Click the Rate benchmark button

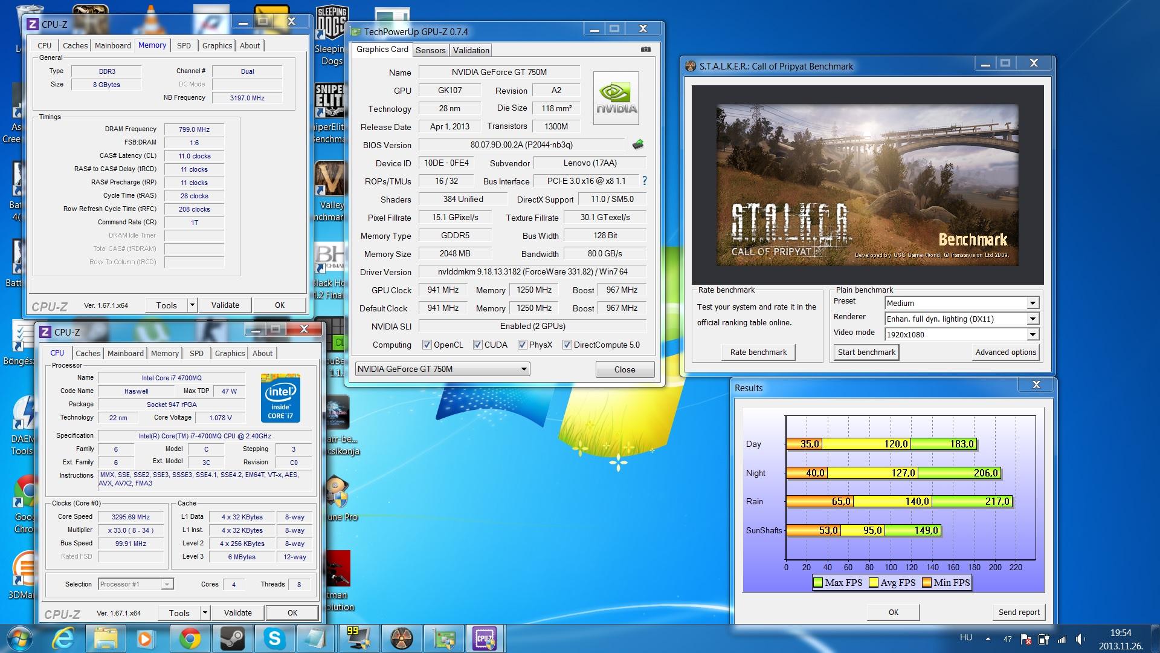758,352
